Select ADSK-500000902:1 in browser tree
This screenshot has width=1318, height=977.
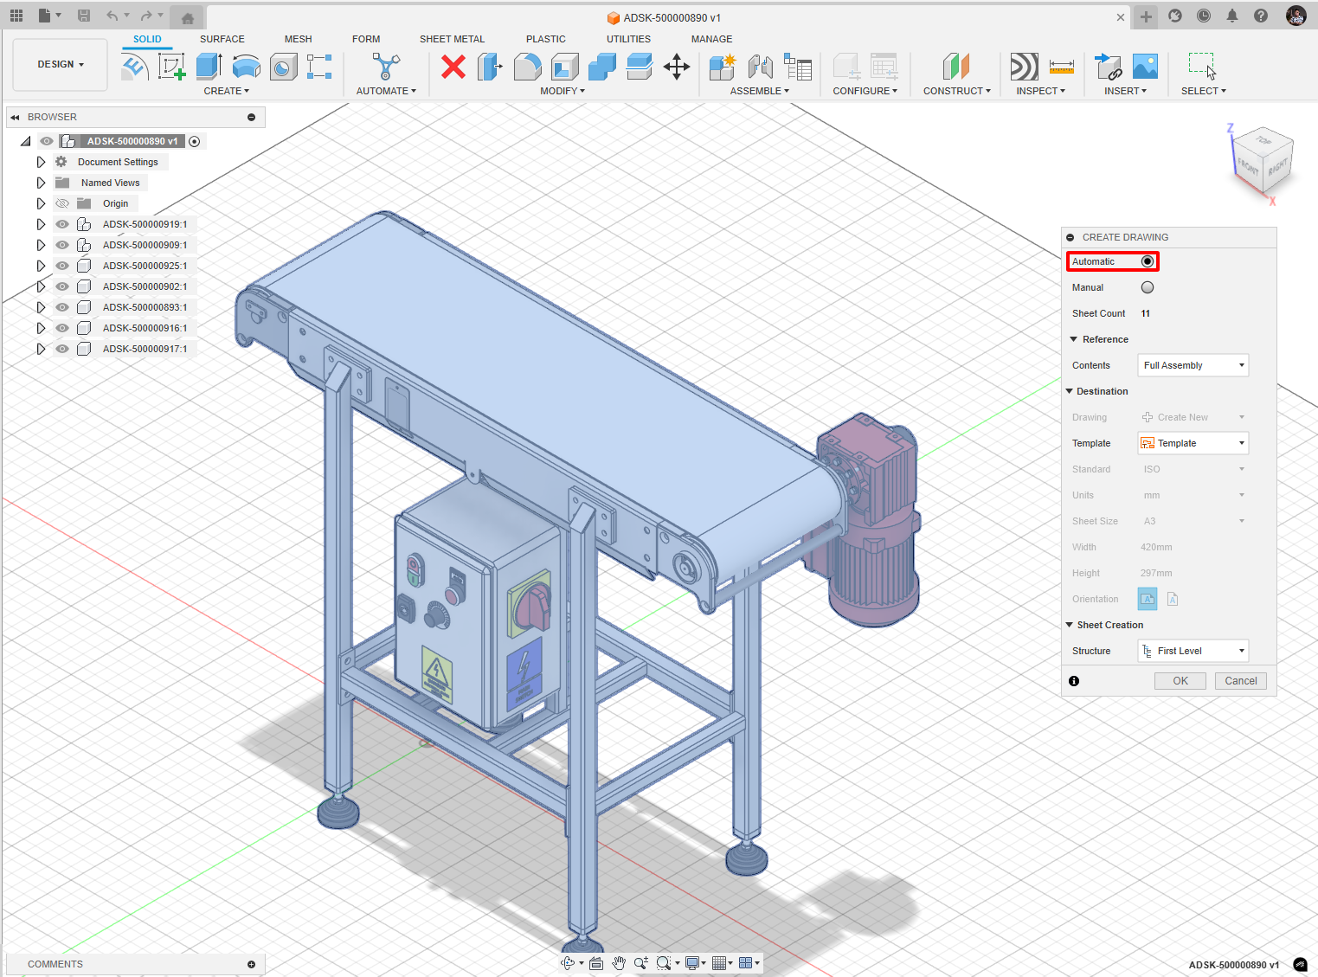pyautogui.click(x=145, y=286)
